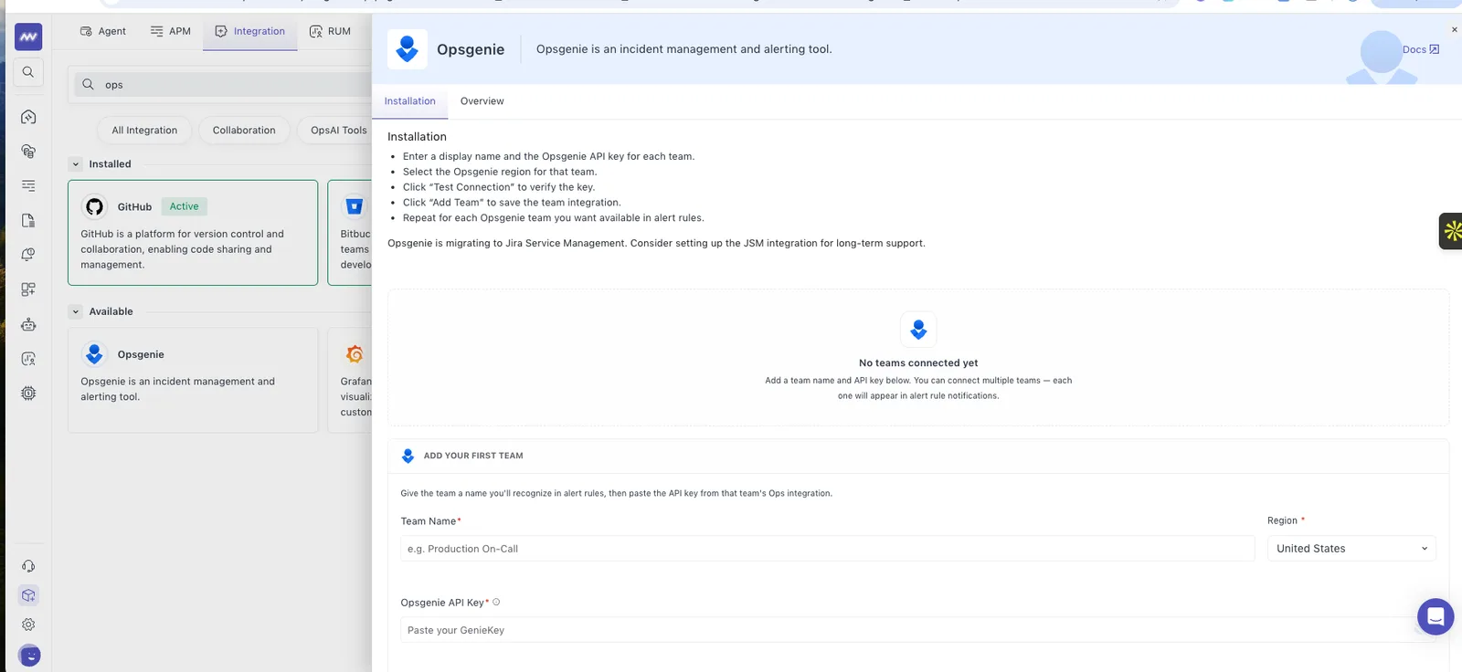1462x672 pixels.
Task: Open the alerts bell sidebar icon
Action: click(x=28, y=255)
